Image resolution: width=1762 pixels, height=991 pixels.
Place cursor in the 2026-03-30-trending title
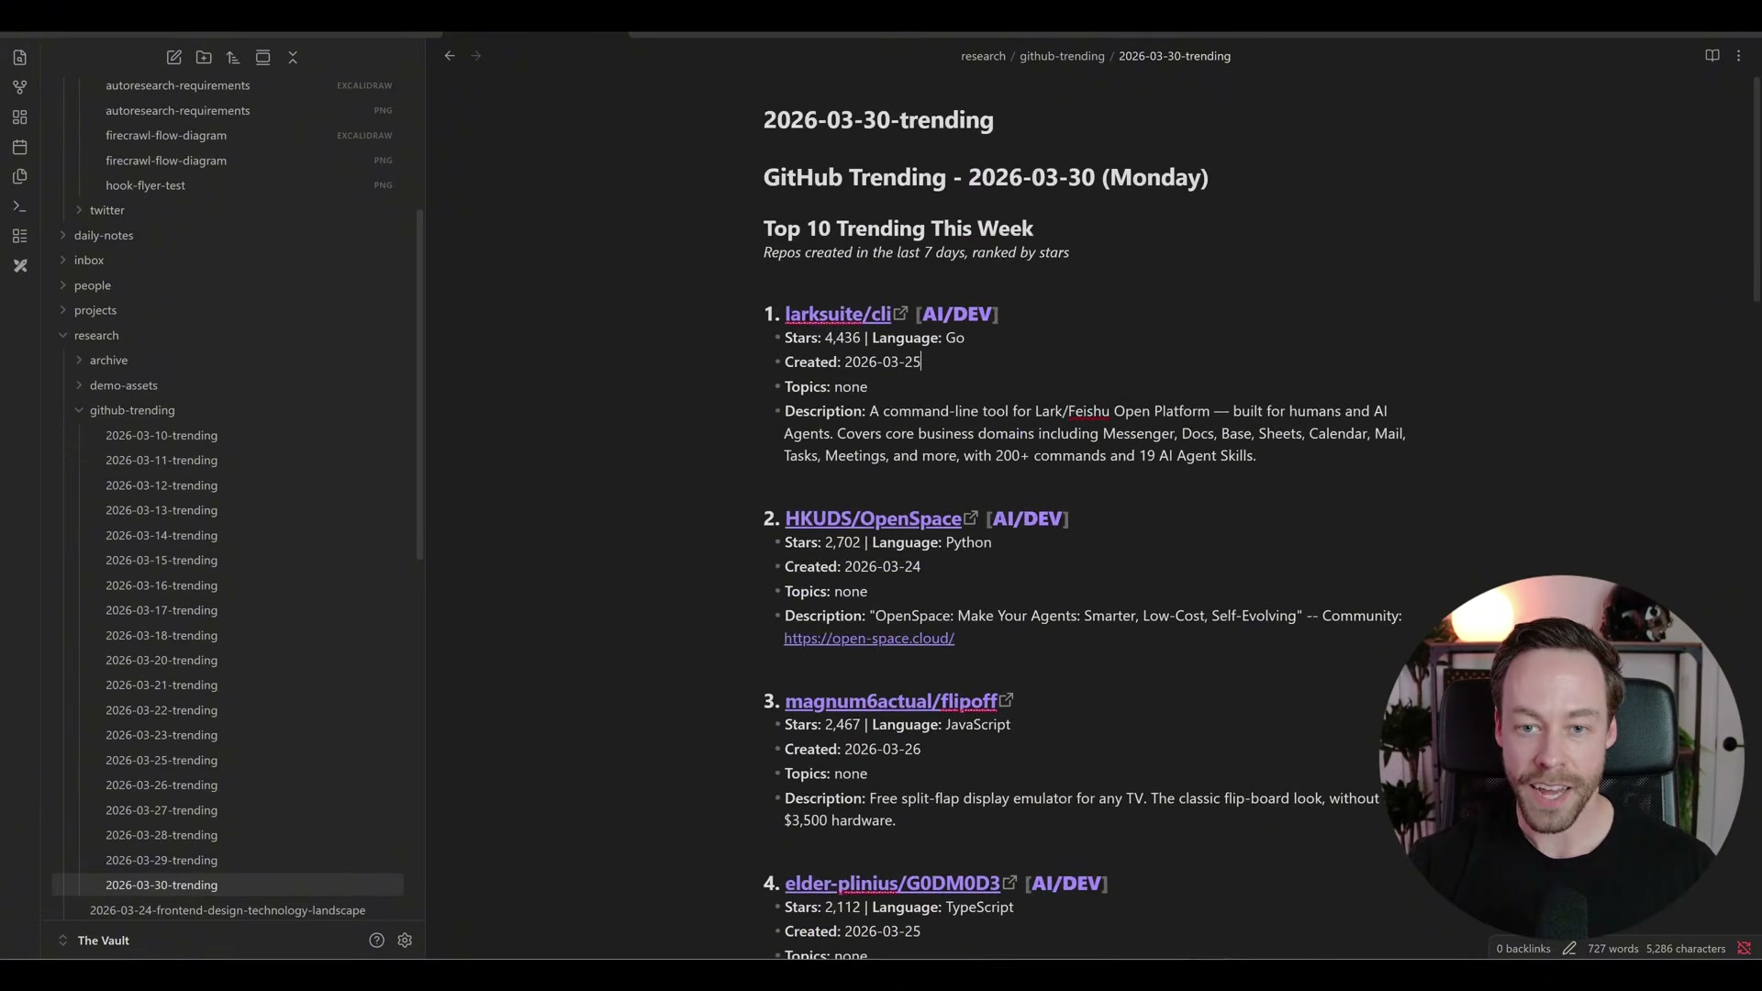coord(878,120)
